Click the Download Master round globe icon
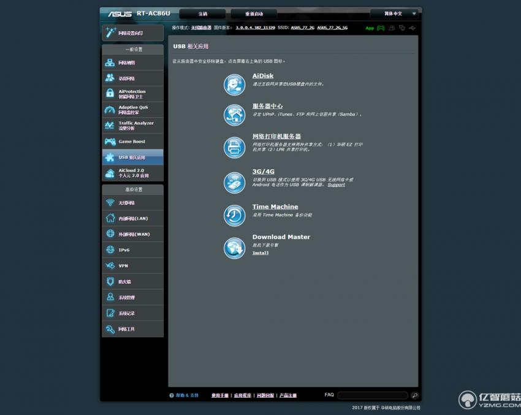 (x=234, y=248)
